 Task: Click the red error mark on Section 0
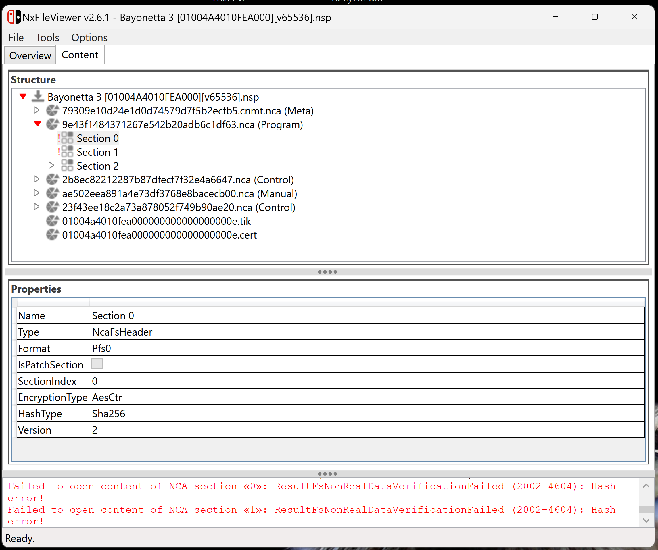[x=59, y=138]
